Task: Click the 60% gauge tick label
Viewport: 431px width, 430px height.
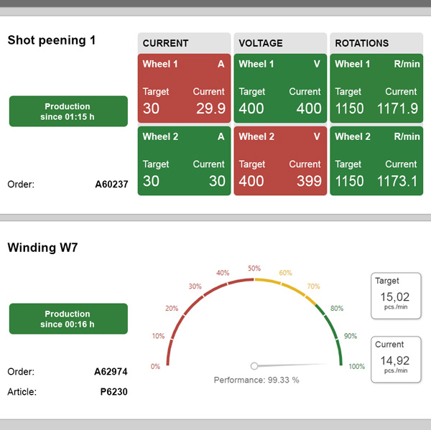Action: pyautogui.click(x=285, y=273)
